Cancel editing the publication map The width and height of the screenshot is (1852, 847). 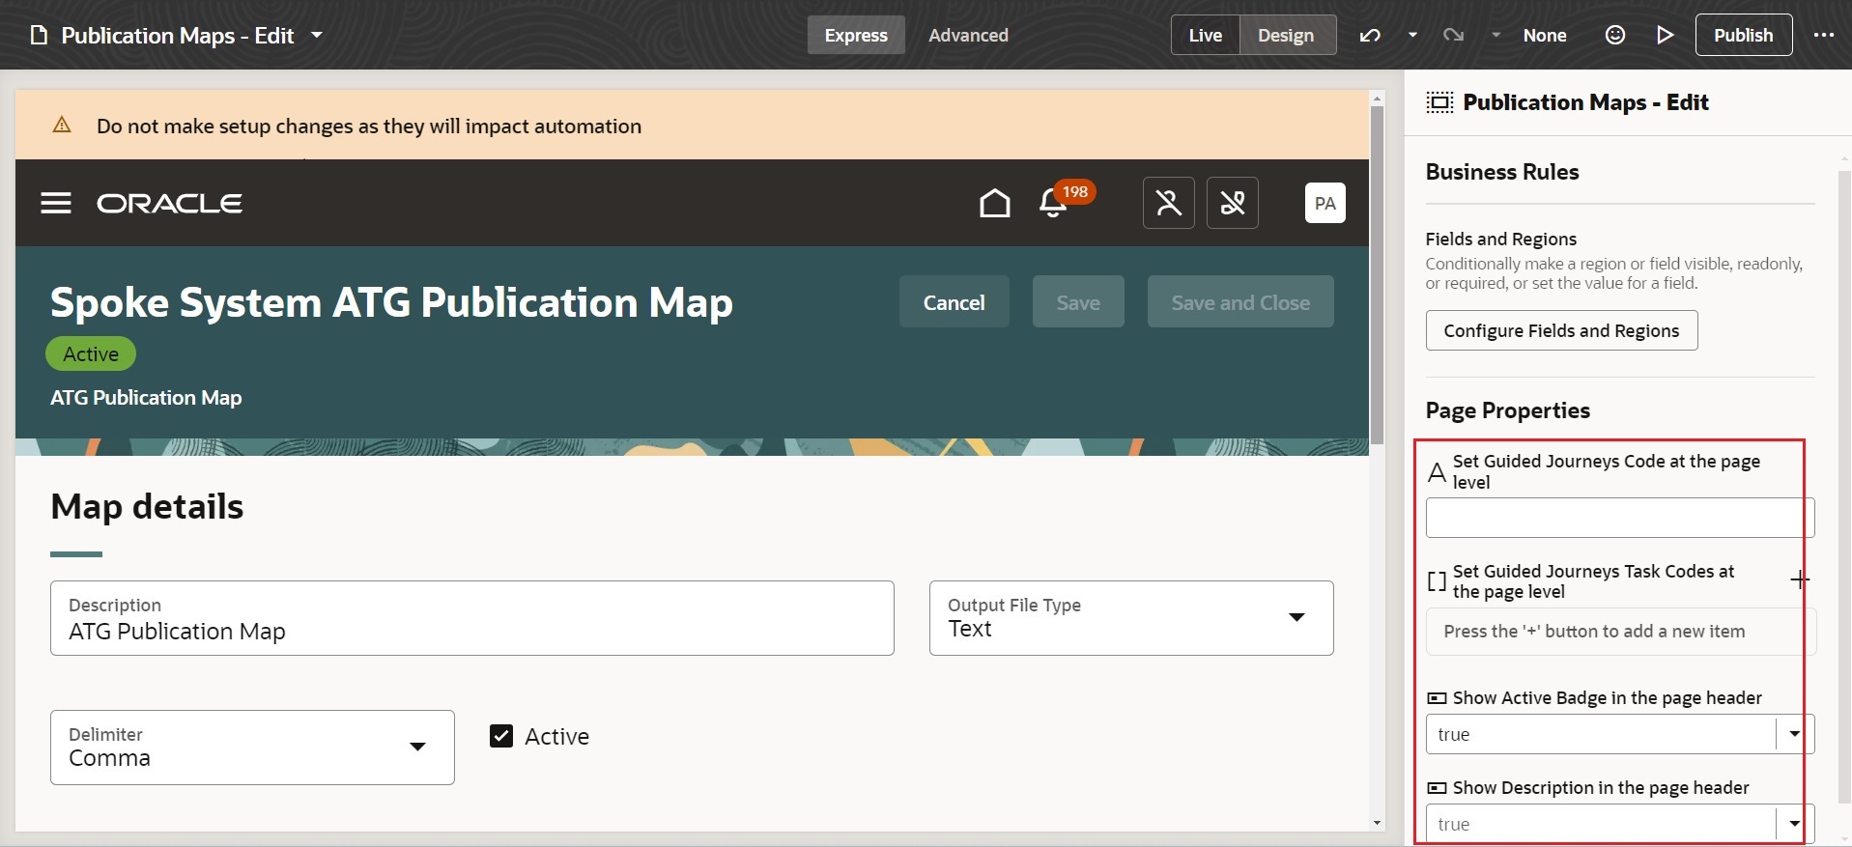coord(954,302)
